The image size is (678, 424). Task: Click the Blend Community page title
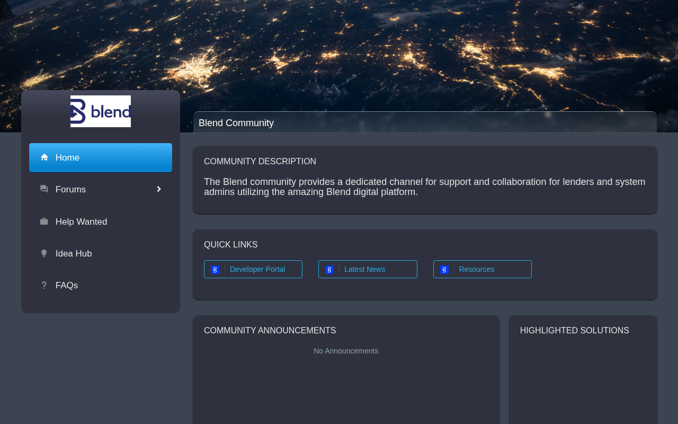point(236,123)
